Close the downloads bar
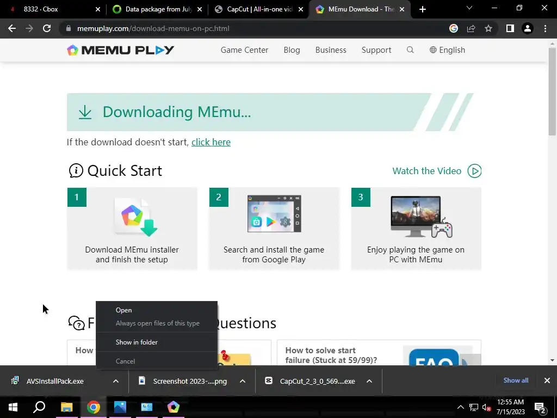Image resolution: width=557 pixels, height=418 pixels. coord(547,380)
